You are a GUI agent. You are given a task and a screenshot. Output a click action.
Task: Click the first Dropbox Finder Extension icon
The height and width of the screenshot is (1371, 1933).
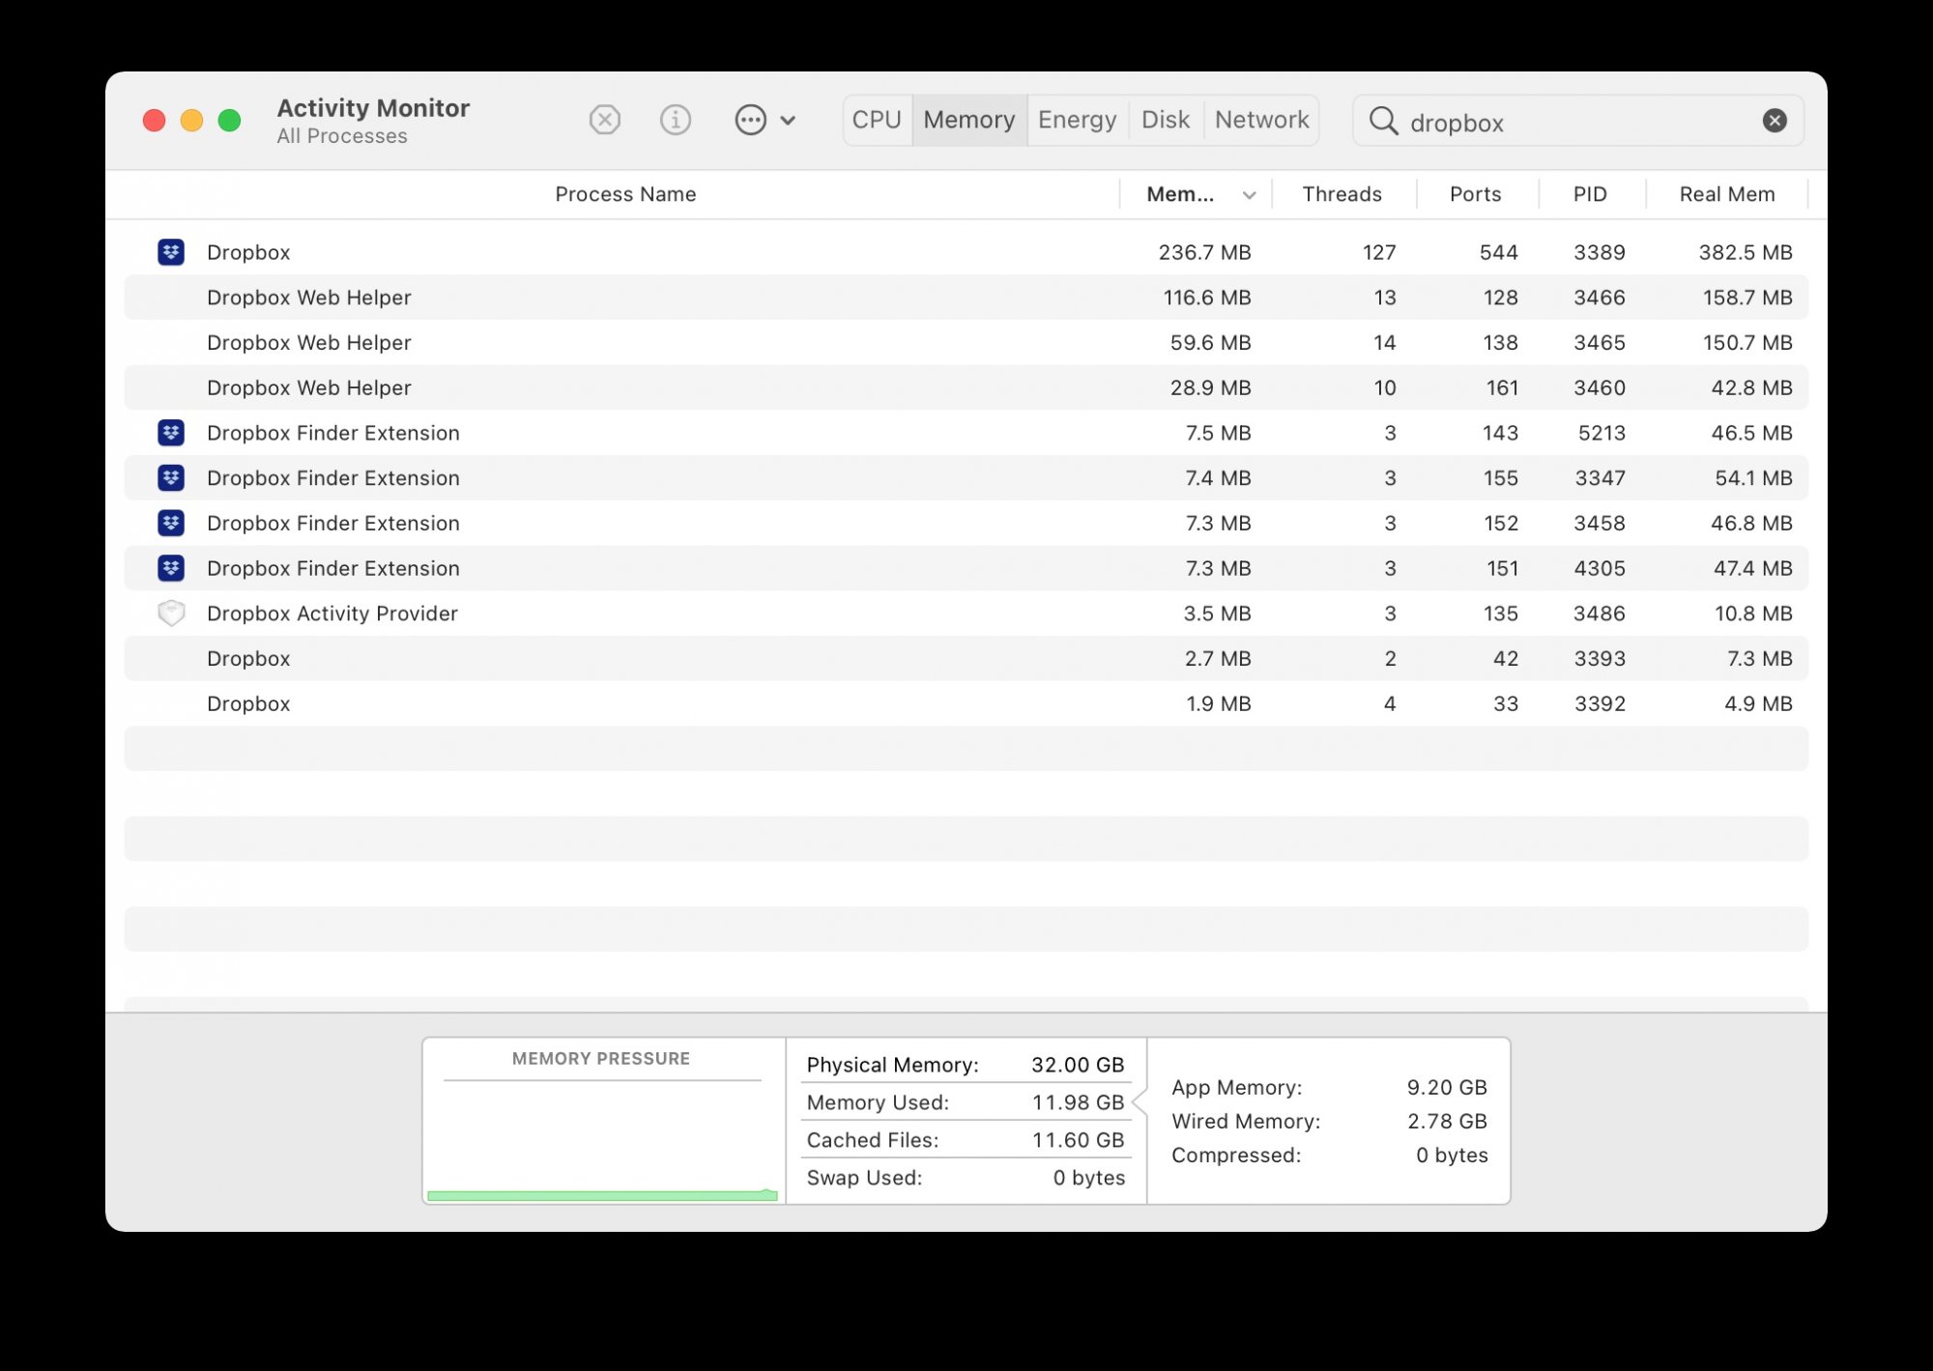point(171,433)
